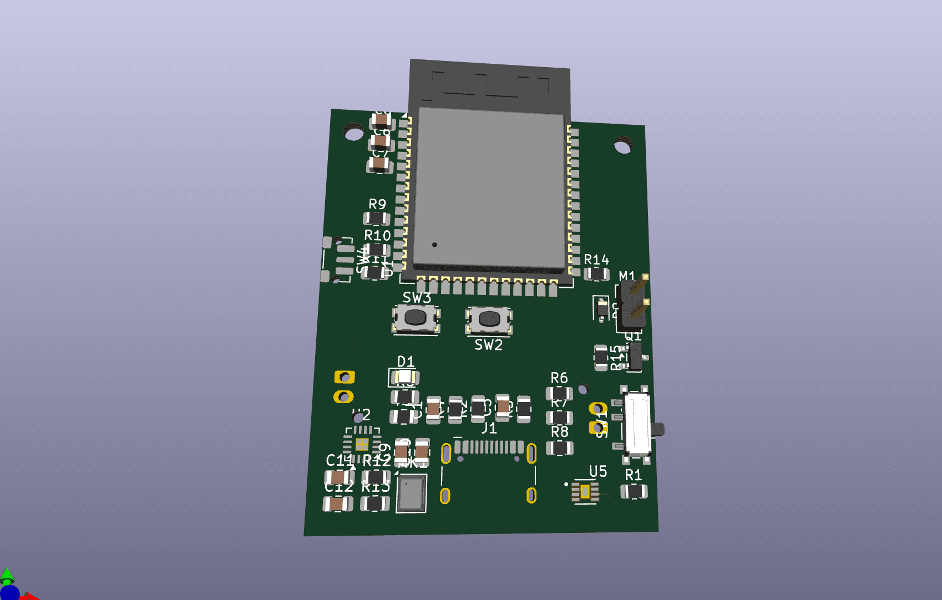Click the R10 resistor

[377, 250]
